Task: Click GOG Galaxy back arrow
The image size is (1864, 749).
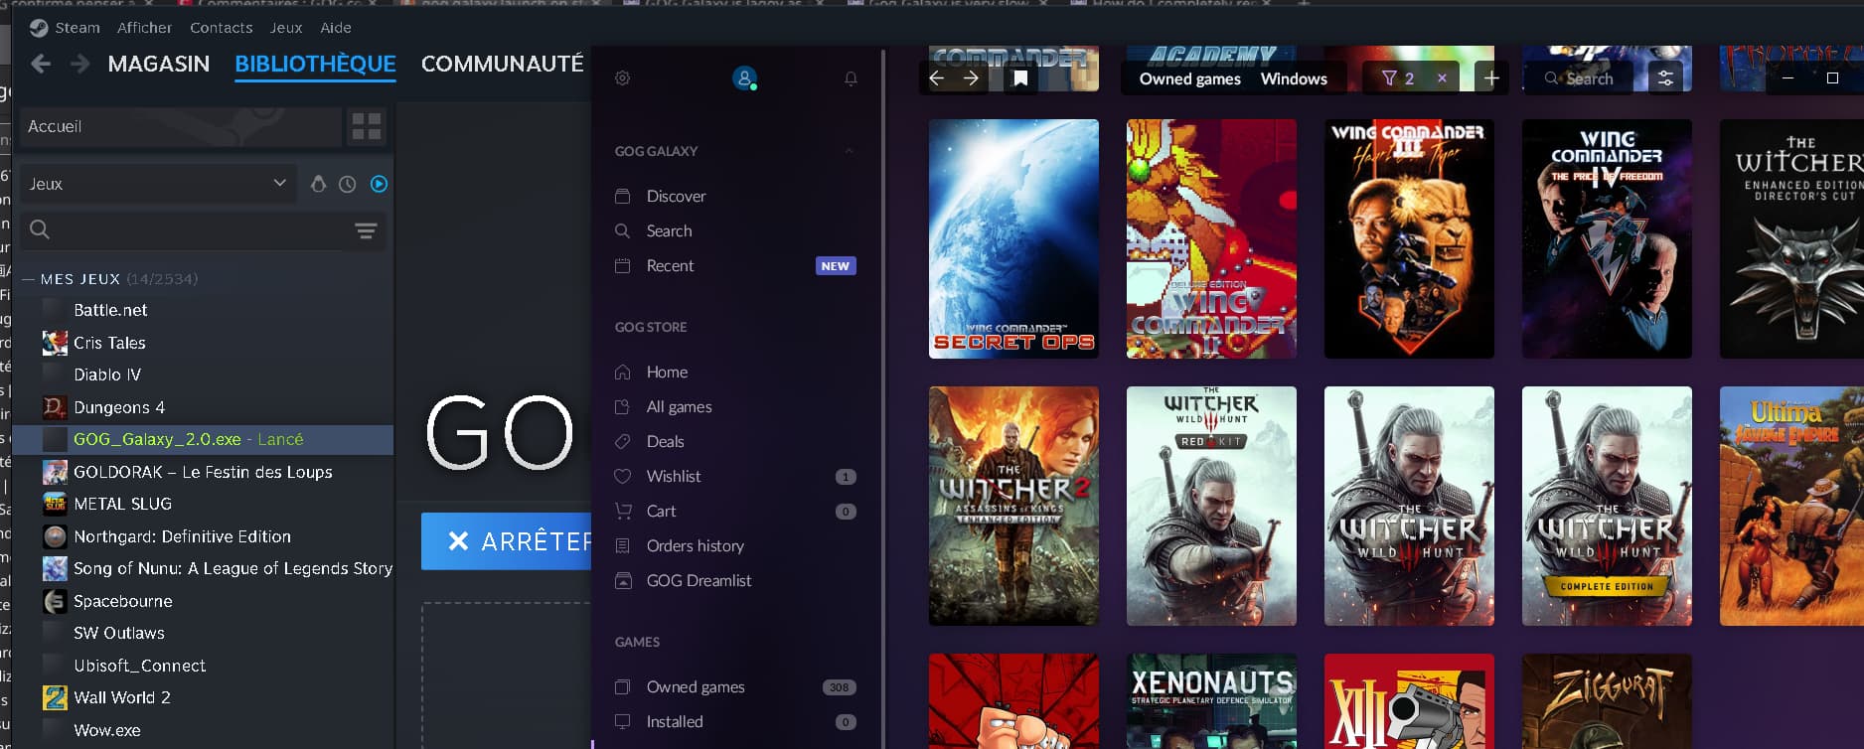Action: [x=936, y=77]
